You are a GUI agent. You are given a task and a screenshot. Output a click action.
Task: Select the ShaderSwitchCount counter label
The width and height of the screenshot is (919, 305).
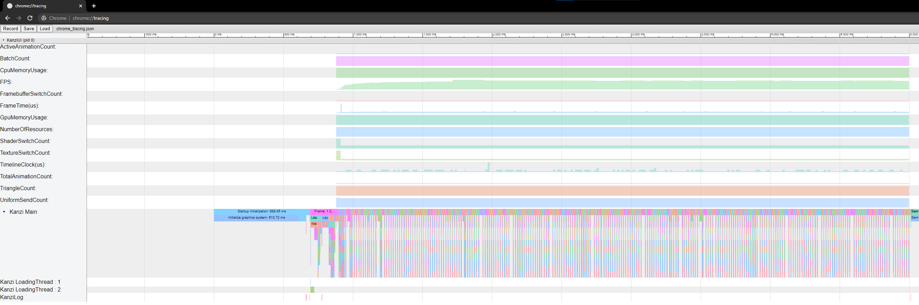click(x=25, y=141)
